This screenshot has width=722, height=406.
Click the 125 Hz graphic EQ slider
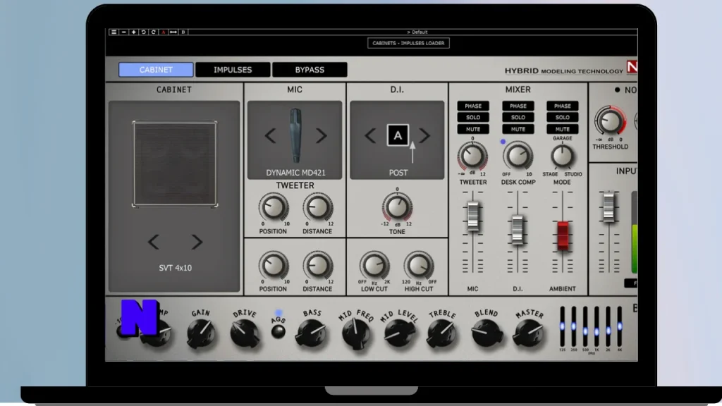562,326
